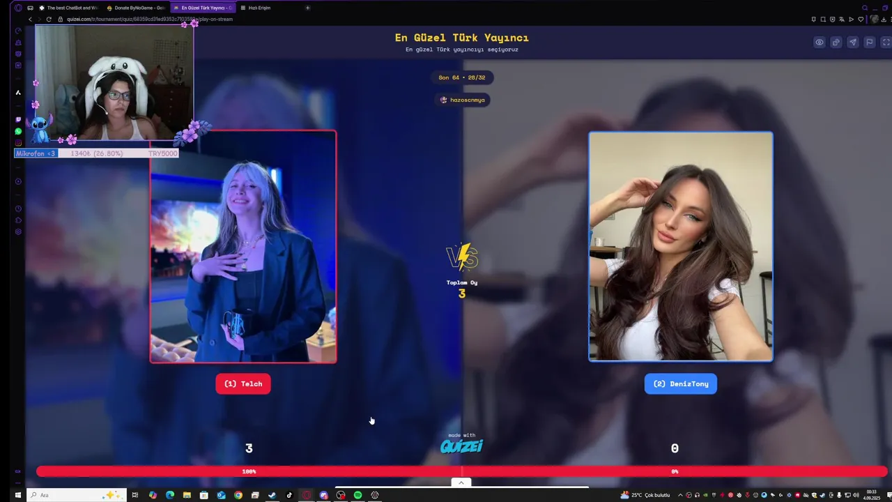This screenshot has width=892, height=502.
Task: Expand the panel with bottom chevron arrow
Action: coord(461,482)
